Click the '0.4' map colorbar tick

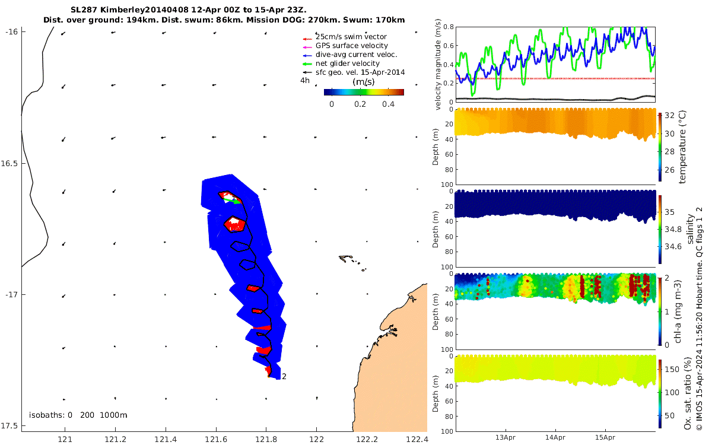click(x=388, y=104)
